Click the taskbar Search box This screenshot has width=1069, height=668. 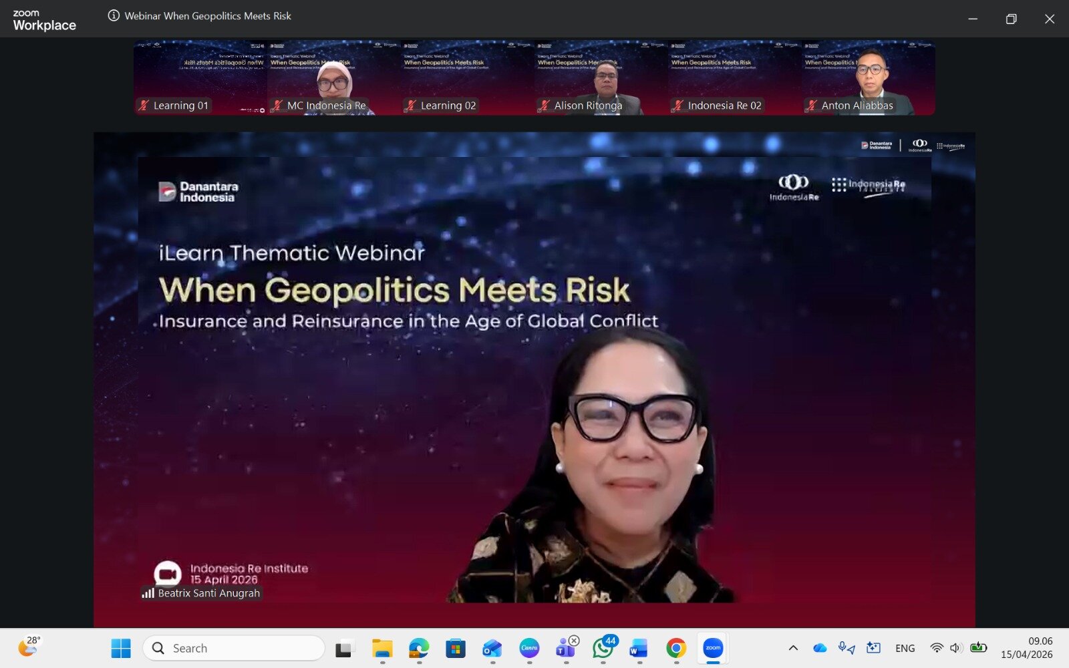[234, 648]
